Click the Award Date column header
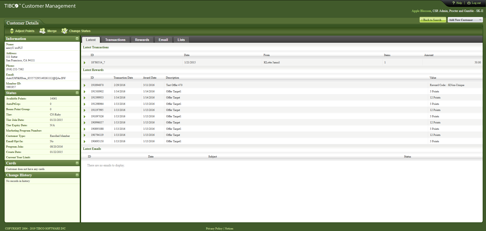Screen dimensions: 486x231 (150, 78)
